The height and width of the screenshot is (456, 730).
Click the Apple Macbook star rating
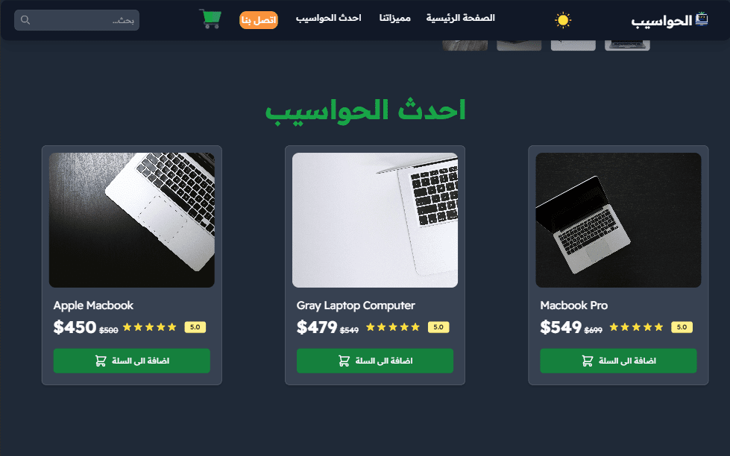coord(149,327)
